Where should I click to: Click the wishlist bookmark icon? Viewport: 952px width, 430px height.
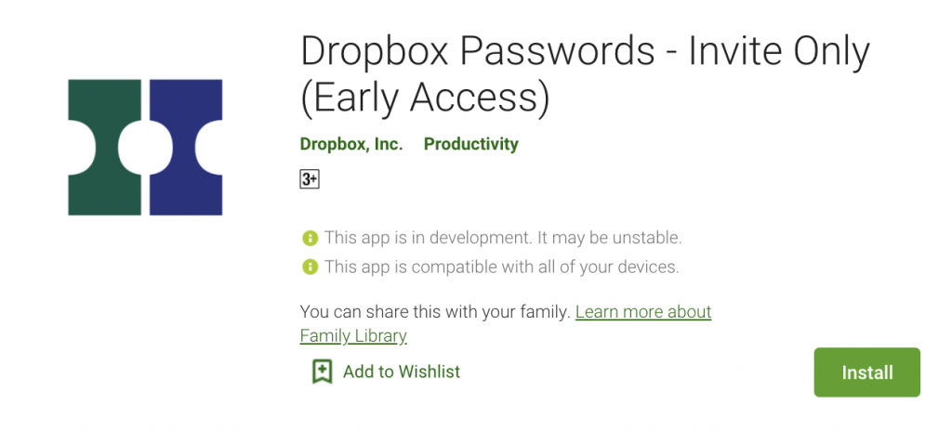322,371
